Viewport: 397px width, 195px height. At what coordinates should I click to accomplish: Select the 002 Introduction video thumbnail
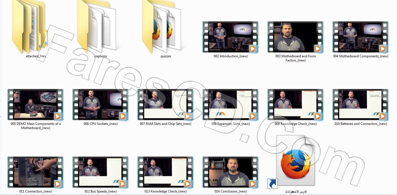point(231,37)
